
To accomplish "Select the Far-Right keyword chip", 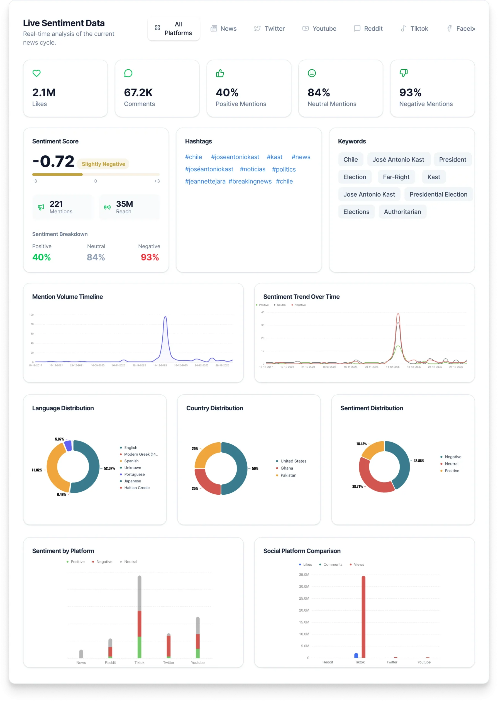I will 396,177.
